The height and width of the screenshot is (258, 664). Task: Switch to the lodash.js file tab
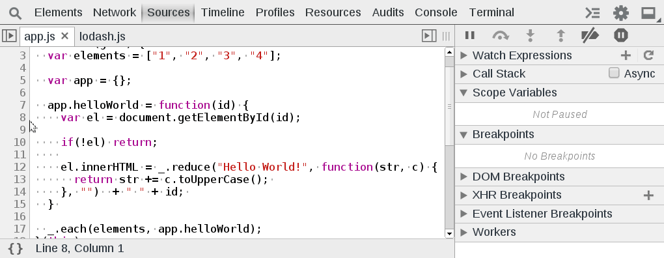click(102, 36)
